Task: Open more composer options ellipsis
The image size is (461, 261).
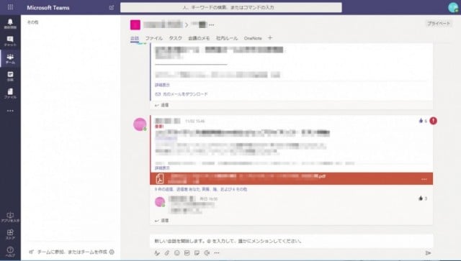Action: [x=217, y=253]
